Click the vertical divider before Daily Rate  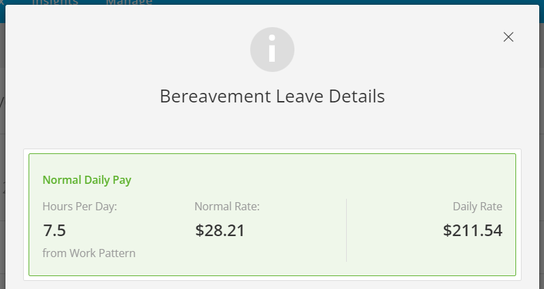coord(346,230)
